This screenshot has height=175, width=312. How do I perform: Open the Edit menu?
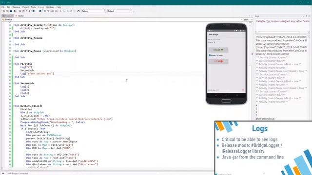(9, 7)
